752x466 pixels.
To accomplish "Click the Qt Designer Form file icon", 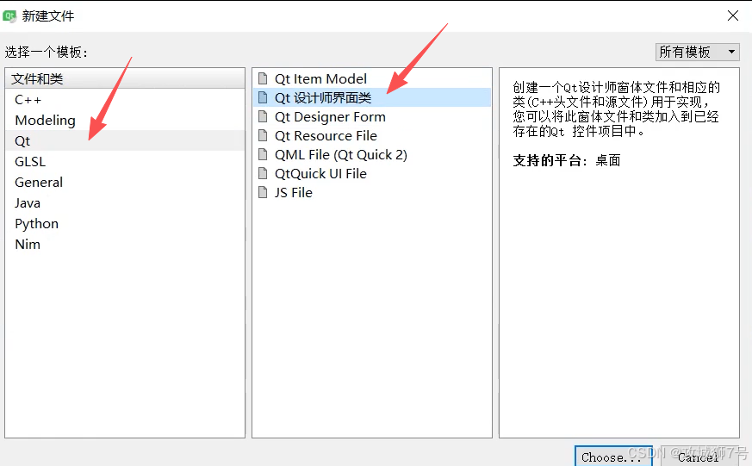I will click(x=263, y=116).
